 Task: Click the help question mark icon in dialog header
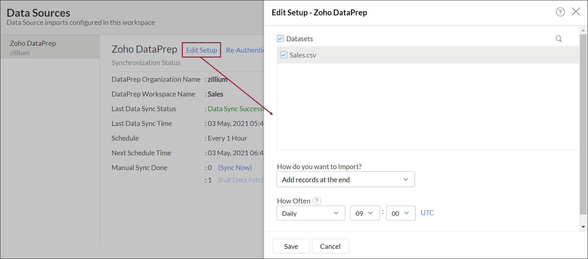[x=560, y=12]
